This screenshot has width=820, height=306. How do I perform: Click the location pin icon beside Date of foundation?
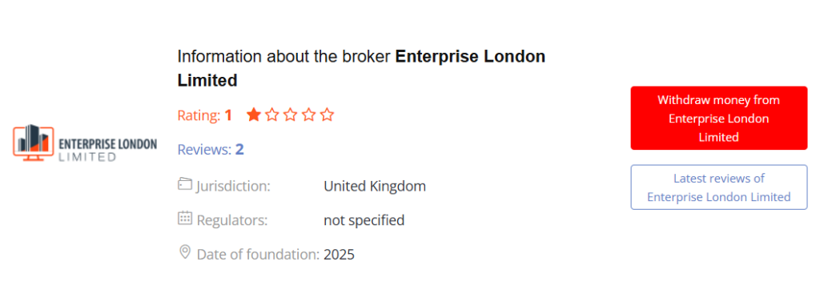point(185,252)
